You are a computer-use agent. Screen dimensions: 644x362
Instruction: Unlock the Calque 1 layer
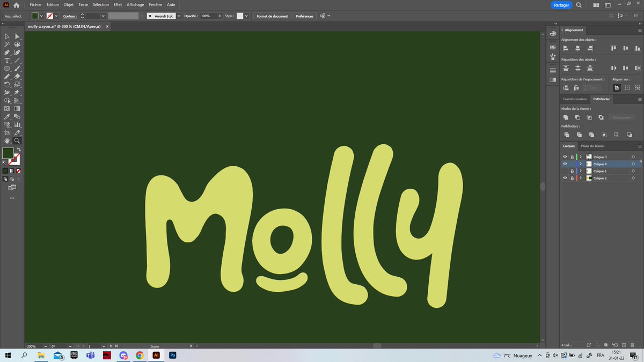point(572,171)
